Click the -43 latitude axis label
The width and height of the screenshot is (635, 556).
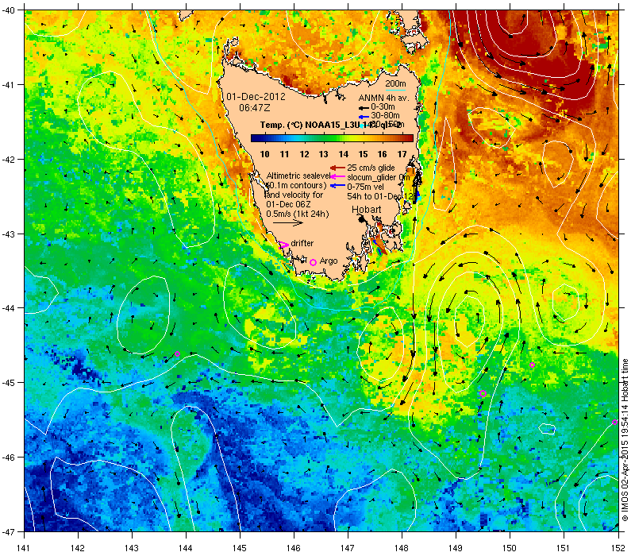9,234
